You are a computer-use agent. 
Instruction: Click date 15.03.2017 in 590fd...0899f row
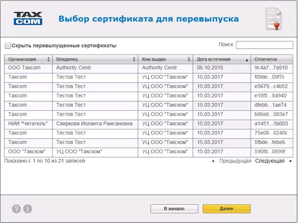pos(210,151)
